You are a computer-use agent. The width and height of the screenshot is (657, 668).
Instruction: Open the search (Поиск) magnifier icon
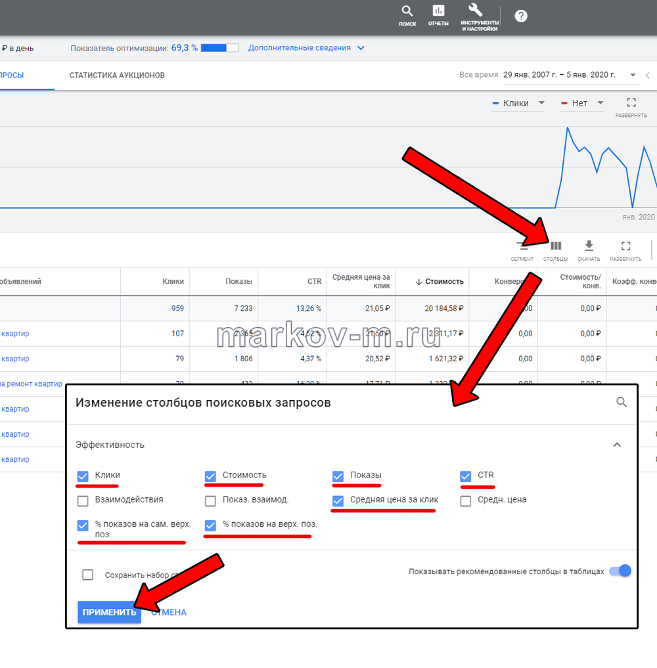[x=407, y=12]
